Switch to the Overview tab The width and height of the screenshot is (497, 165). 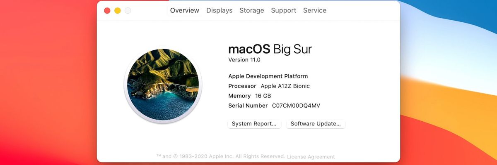[x=184, y=11]
